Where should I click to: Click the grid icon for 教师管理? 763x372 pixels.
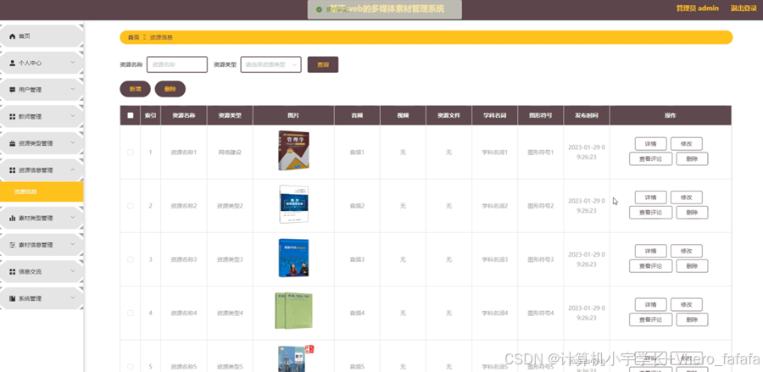click(x=13, y=117)
